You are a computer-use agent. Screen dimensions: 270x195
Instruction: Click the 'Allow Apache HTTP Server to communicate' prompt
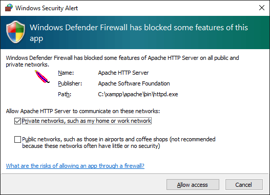click(83, 111)
